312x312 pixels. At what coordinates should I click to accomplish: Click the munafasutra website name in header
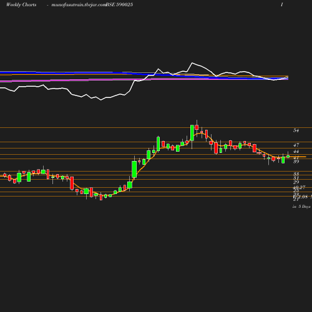(x=79, y=5)
